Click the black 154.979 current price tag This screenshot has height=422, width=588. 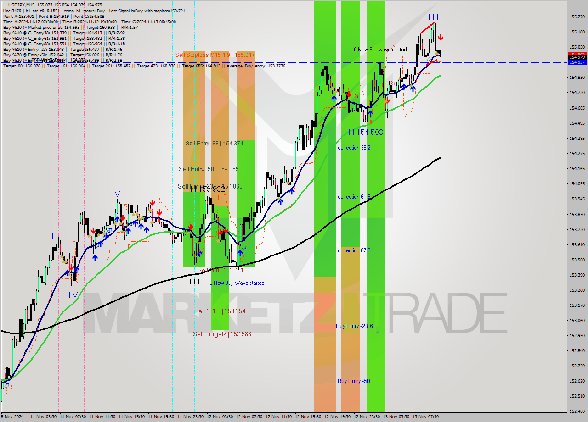577,57
